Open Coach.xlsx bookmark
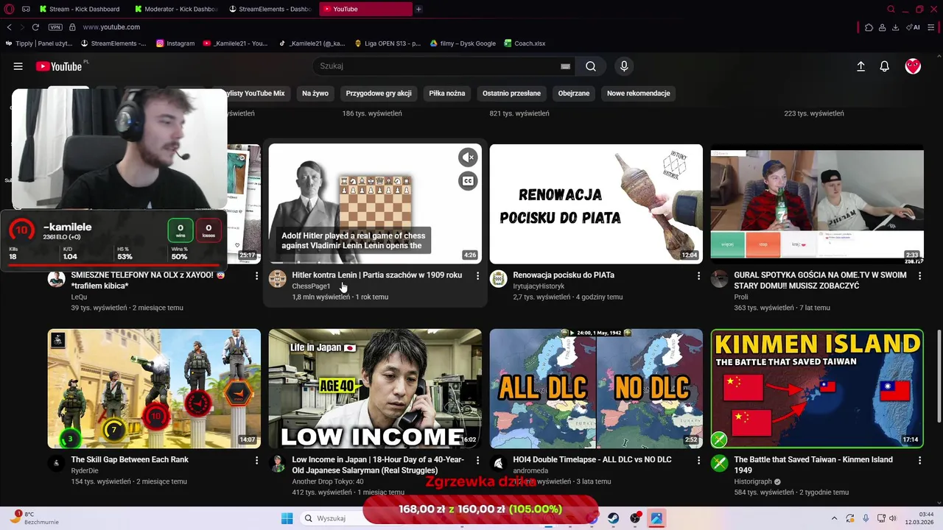This screenshot has width=943, height=530. pyautogui.click(x=525, y=43)
